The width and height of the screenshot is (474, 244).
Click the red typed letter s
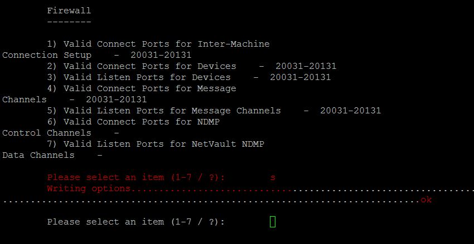point(273,177)
